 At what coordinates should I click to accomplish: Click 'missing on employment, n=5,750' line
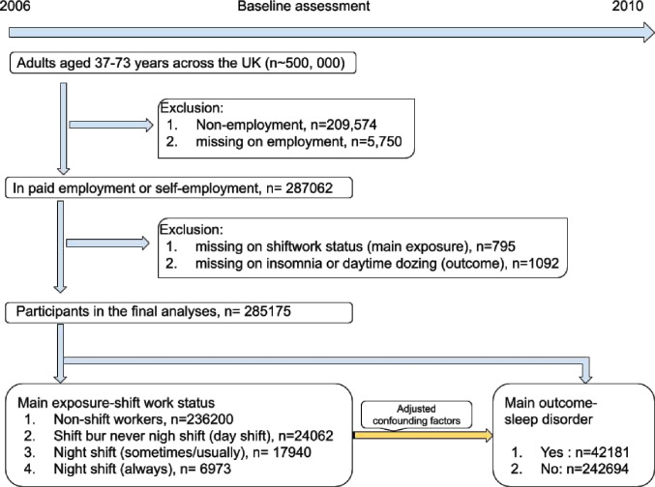click(299, 141)
